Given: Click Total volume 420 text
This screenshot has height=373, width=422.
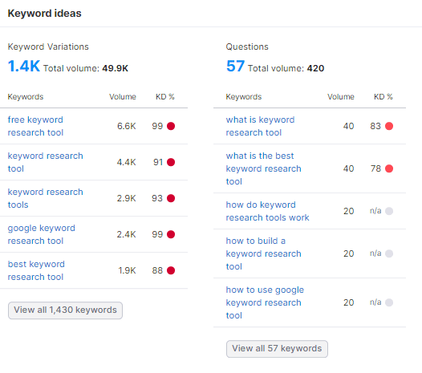Looking at the screenshot, I should [286, 68].
